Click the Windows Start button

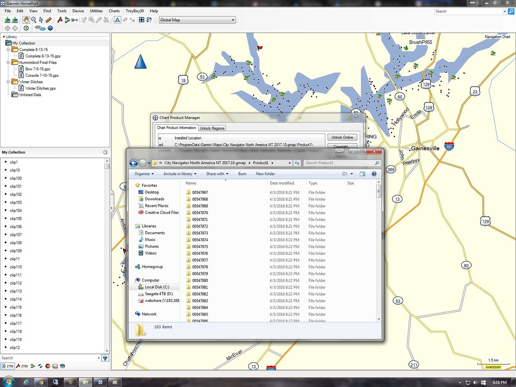click(8, 382)
